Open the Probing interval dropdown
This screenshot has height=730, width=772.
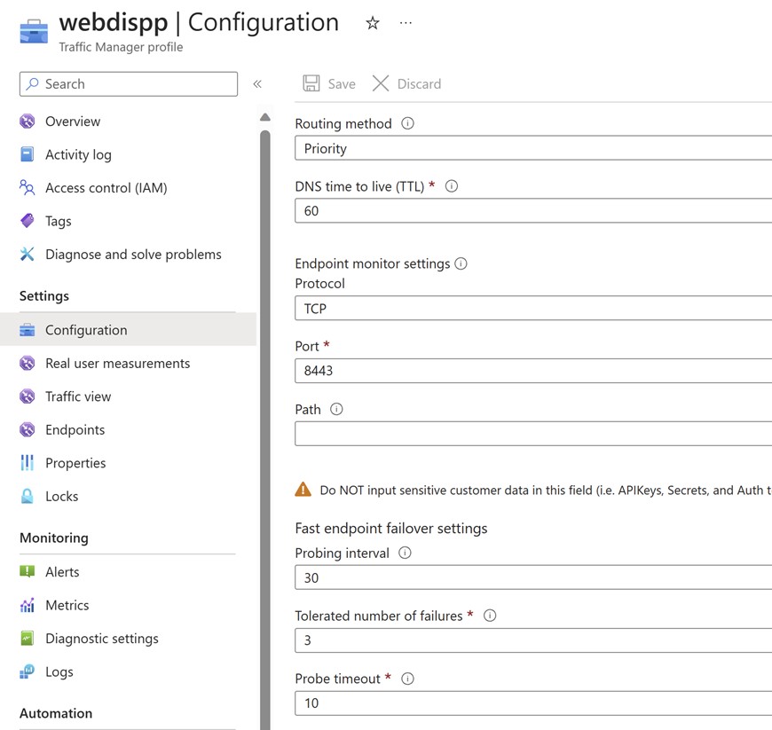(x=533, y=577)
